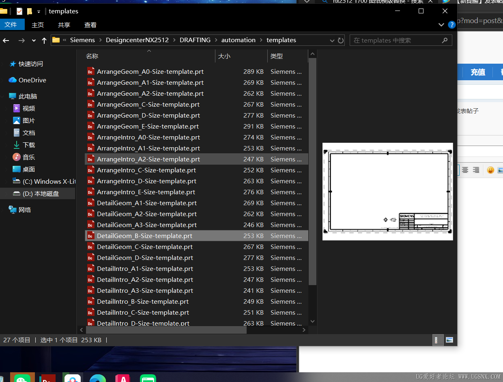This screenshot has width=503, height=382.
Task: Select ArrangeGeom_A2-Size-template.prt file icon
Action: tap(90, 93)
